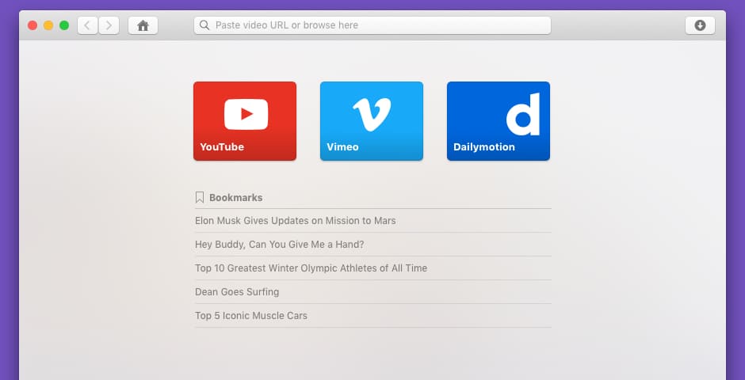The height and width of the screenshot is (380, 745).
Task: Open Top 5 Iconic Muscle Cars bookmark
Action: pyautogui.click(x=250, y=316)
